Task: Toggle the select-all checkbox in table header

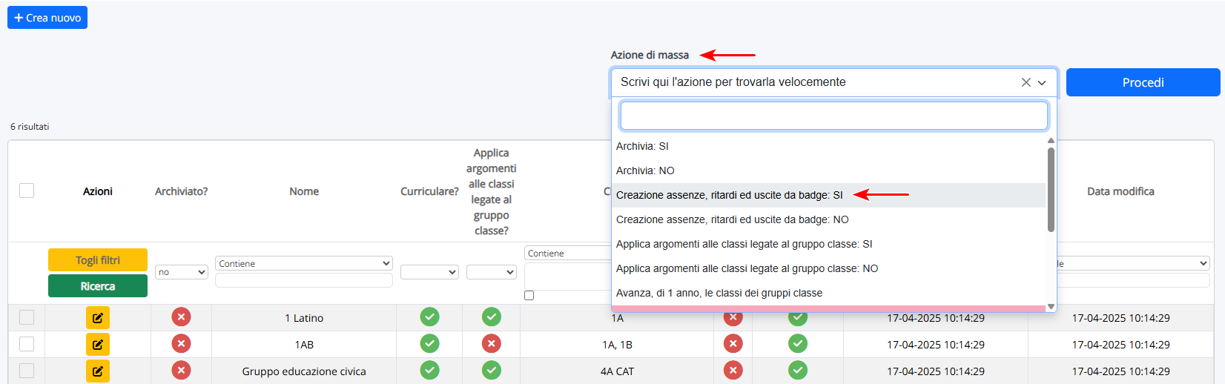Action: 27,191
